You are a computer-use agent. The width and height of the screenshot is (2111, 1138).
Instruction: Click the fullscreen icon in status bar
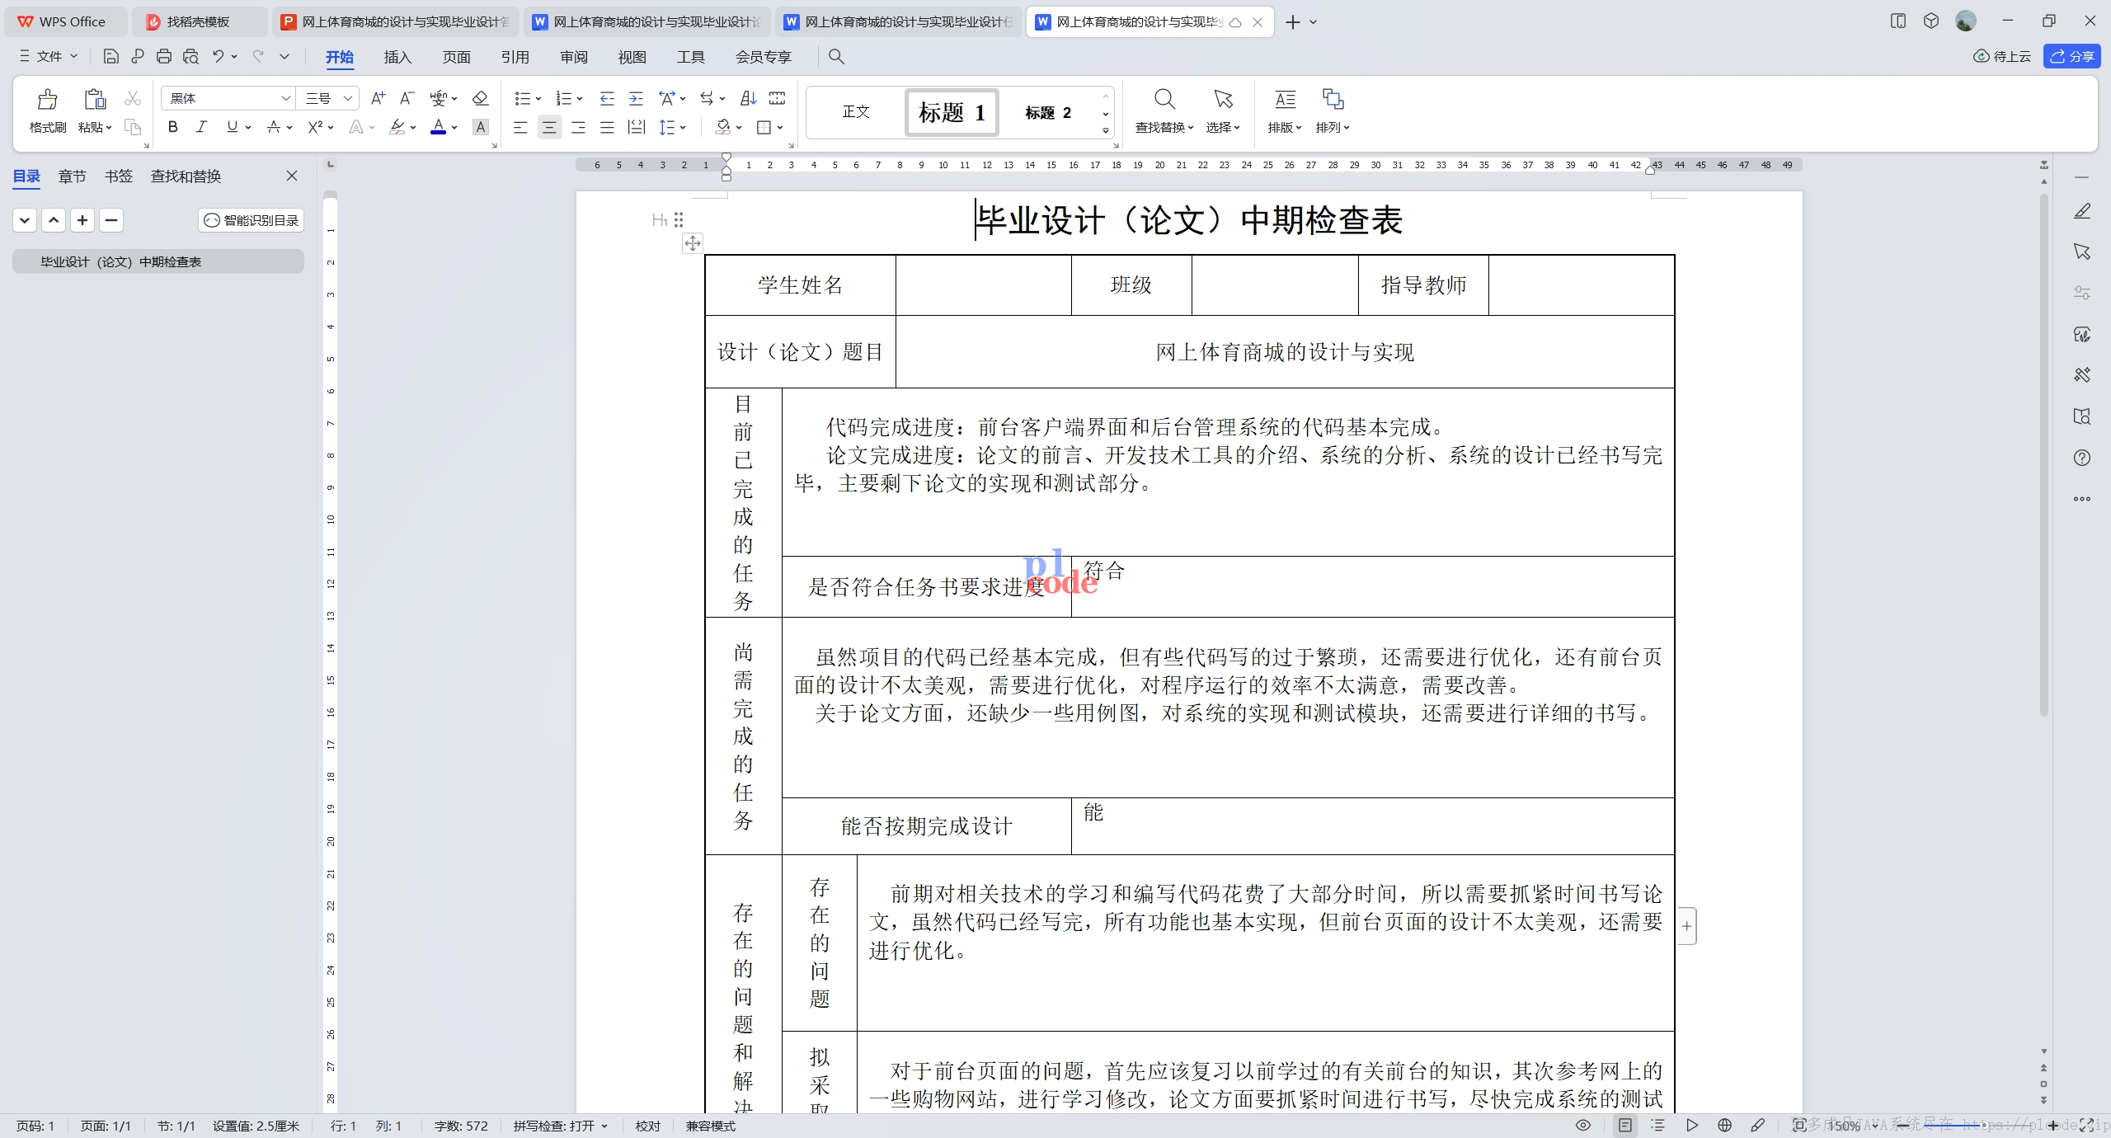point(2087,1125)
